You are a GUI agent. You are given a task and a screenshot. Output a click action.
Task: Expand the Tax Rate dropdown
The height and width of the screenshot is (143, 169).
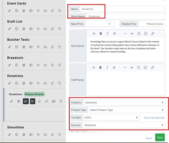(x=111, y=118)
